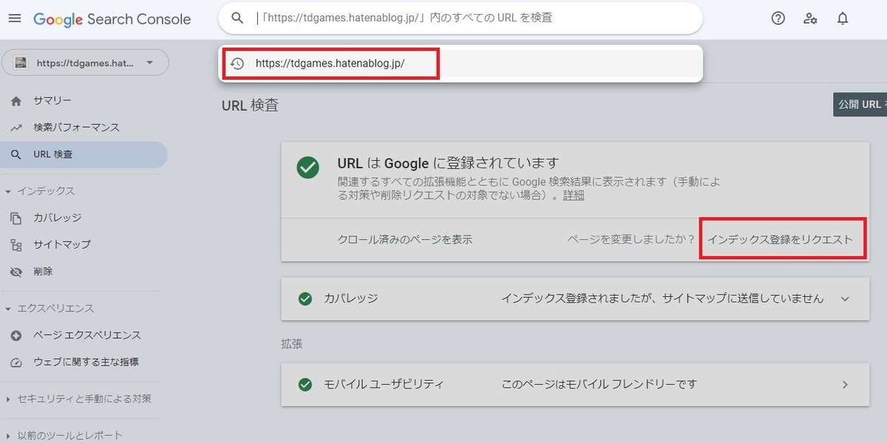This screenshot has width=887, height=443.
Task: Click the crossed-eye icon beside 削除
Action: pos(16,272)
